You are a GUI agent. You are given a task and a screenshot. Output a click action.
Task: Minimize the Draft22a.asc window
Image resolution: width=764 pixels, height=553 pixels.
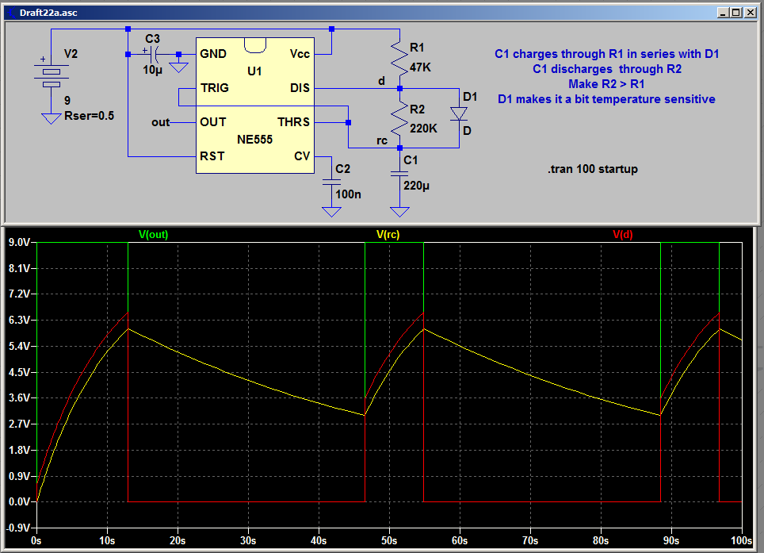pyautogui.click(x=723, y=13)
